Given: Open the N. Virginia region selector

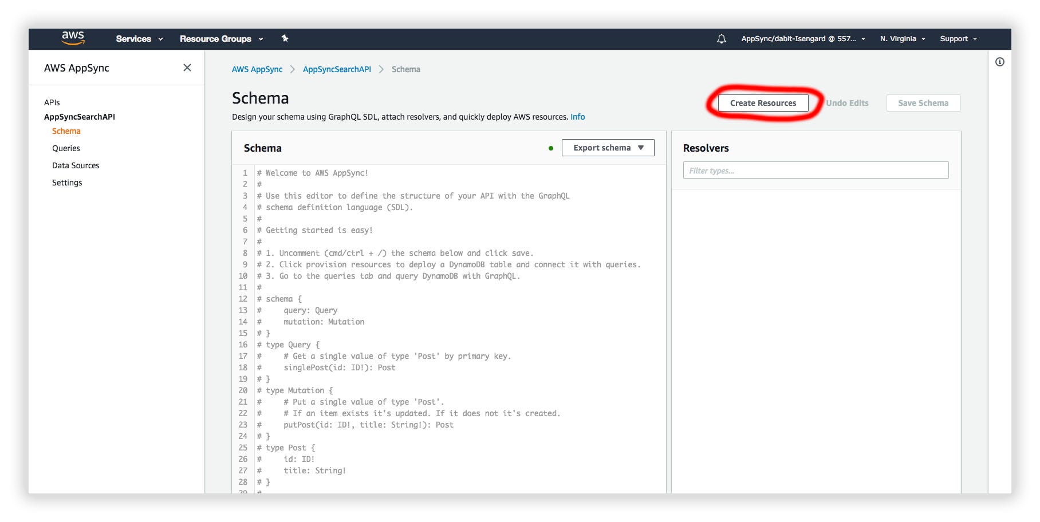Looking at the screenshot, I should pyautogui.click(x=903, y=38).
